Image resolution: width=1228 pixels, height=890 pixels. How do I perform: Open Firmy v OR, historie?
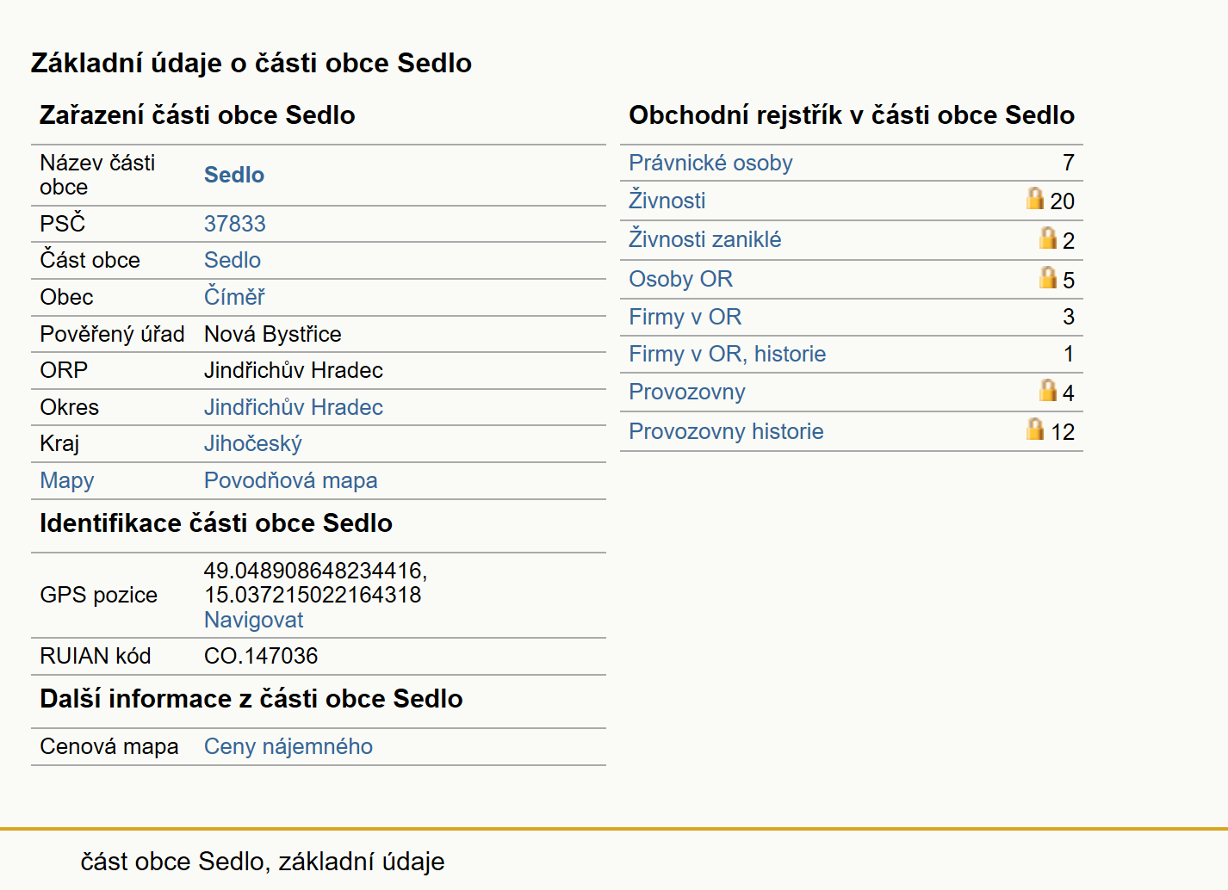click(727, 354)
